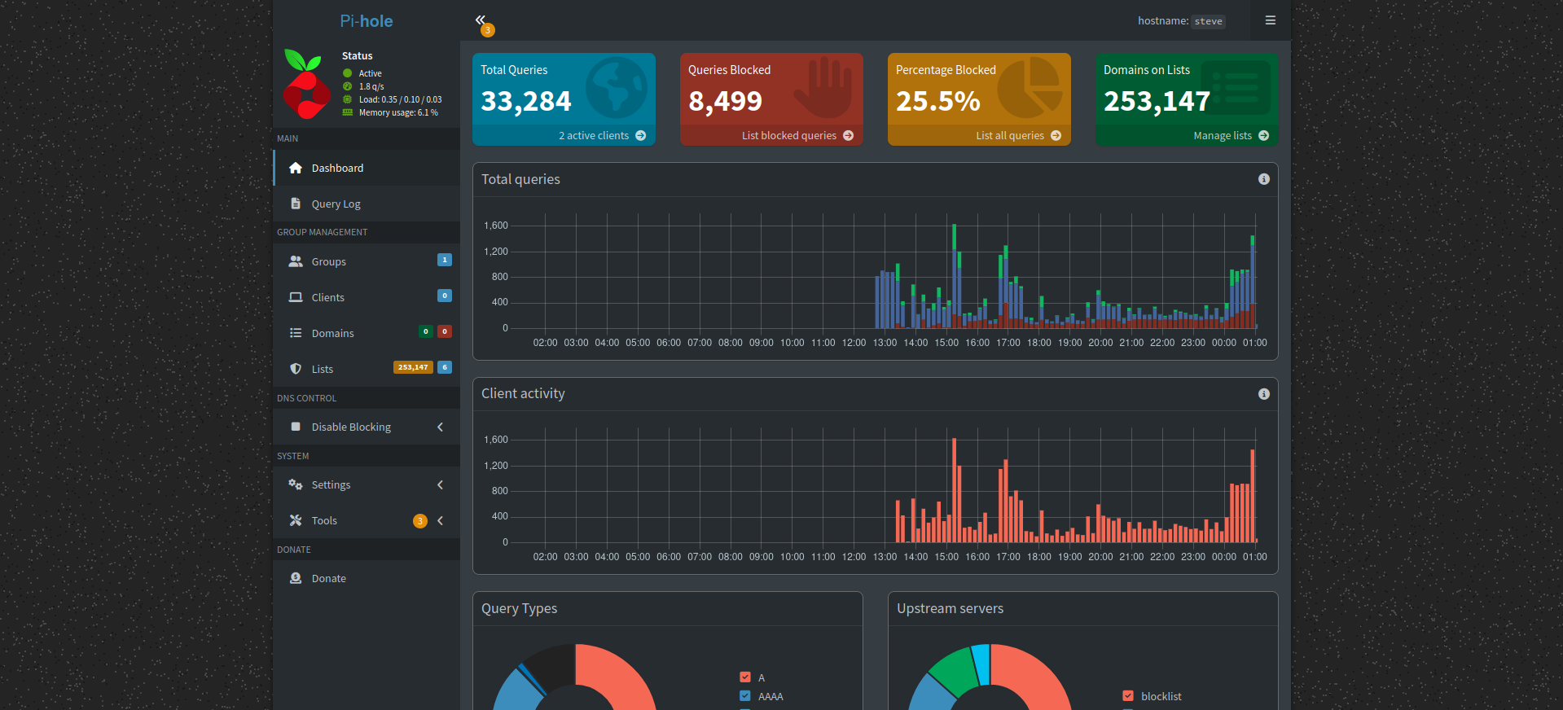Go to the Groups management page

tap(367, 261)
